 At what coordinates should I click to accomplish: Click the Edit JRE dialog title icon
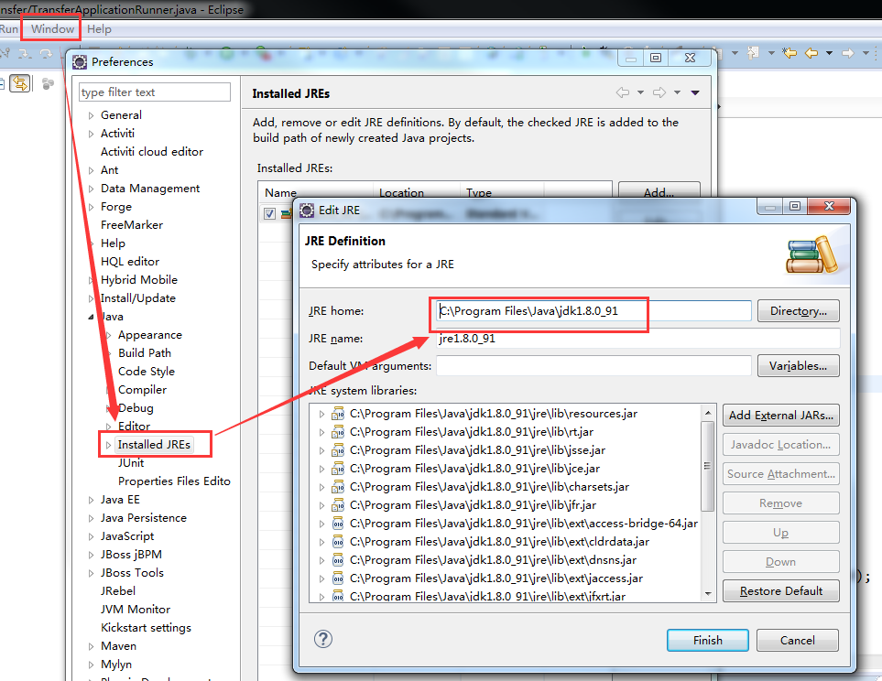[x=307, y=211]
